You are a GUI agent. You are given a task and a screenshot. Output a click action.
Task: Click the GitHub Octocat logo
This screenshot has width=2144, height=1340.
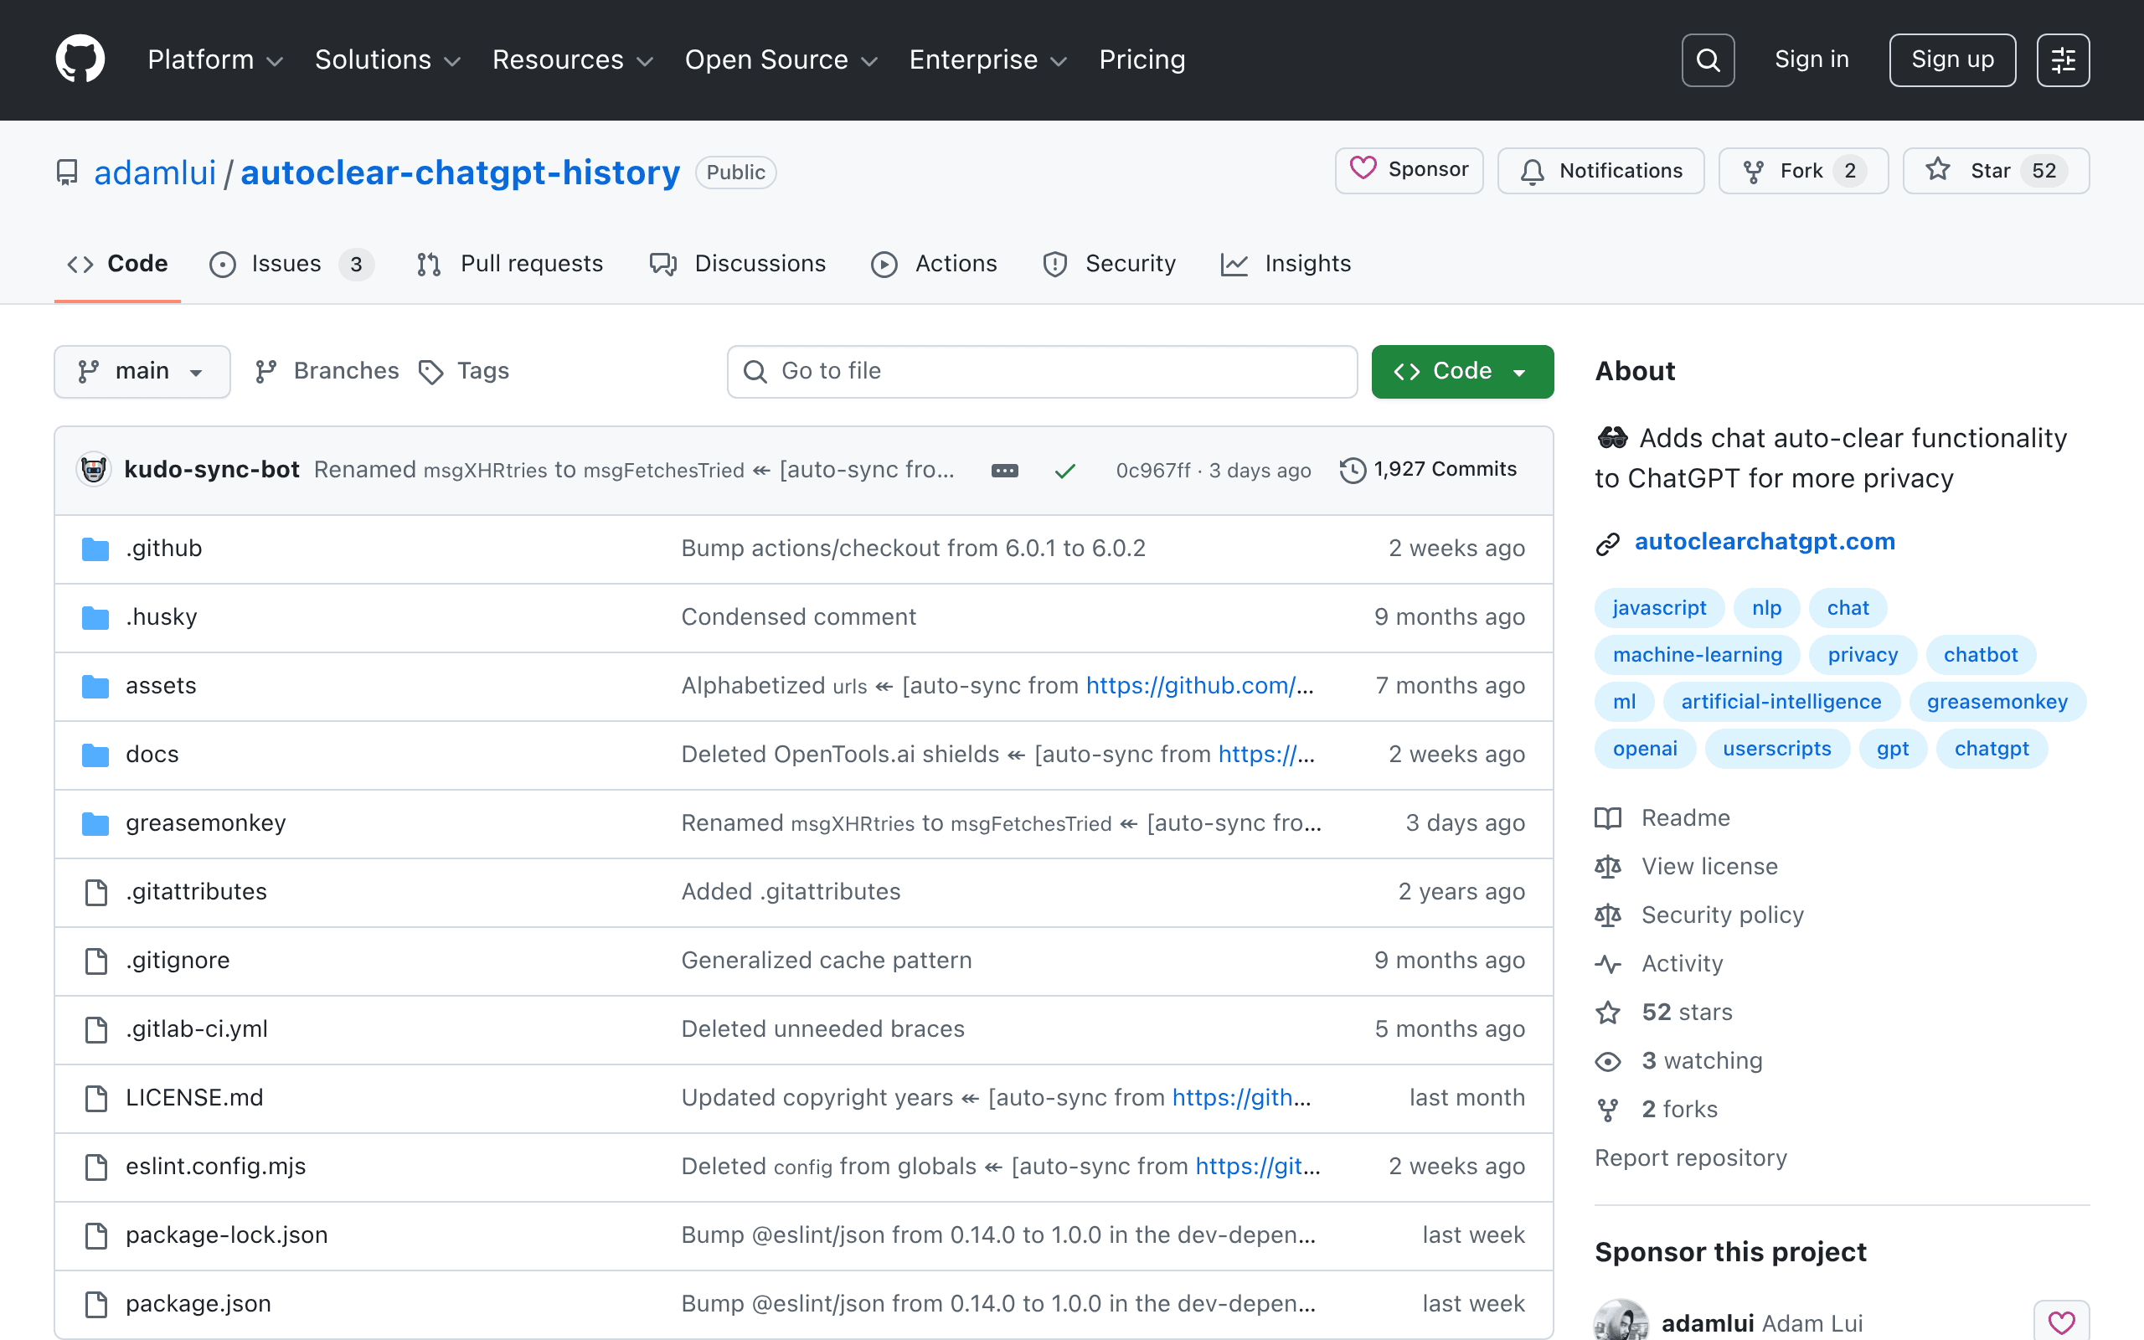(80, 59)
